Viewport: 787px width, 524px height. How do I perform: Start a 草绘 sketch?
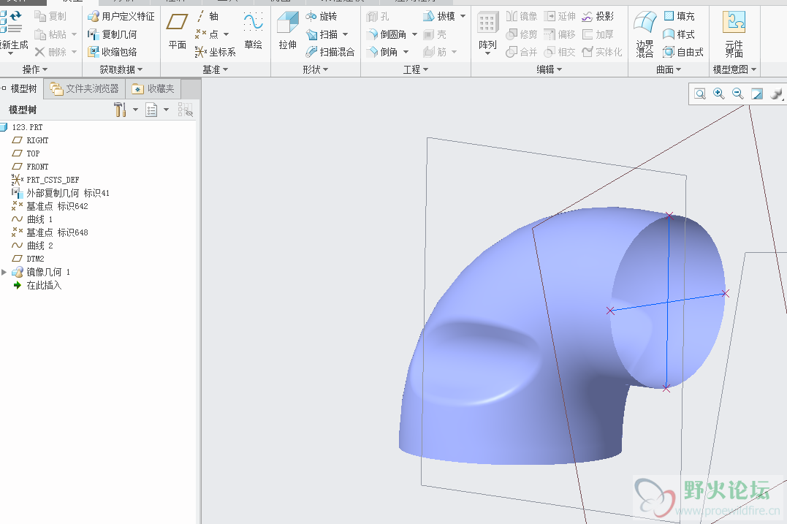[x=253, y=31]
